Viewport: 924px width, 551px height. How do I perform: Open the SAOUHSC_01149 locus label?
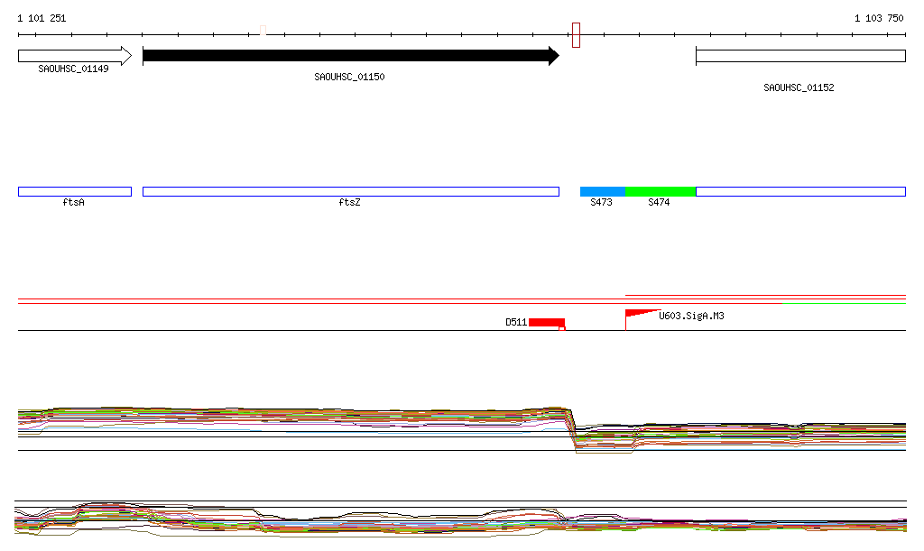[73, 69]
